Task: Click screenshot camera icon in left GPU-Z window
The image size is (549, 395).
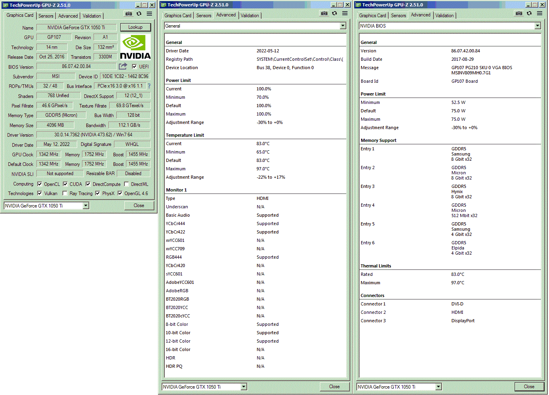Action: pos(128,14)
